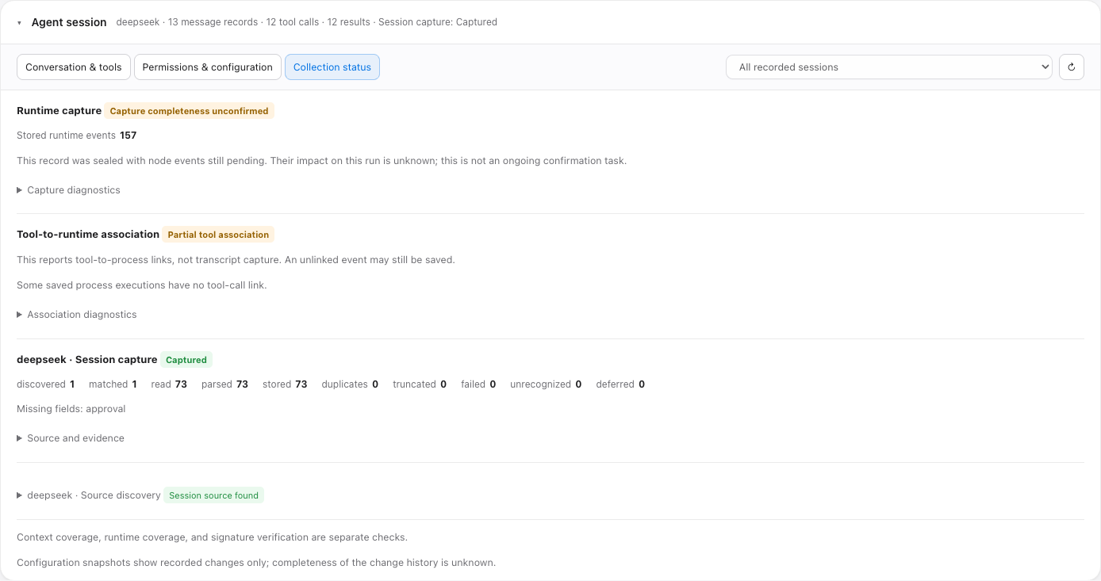Viewport: 1101px width, 581px height.
Task: Click the Tool-to-runtime association heading
Action: point(88,235)
